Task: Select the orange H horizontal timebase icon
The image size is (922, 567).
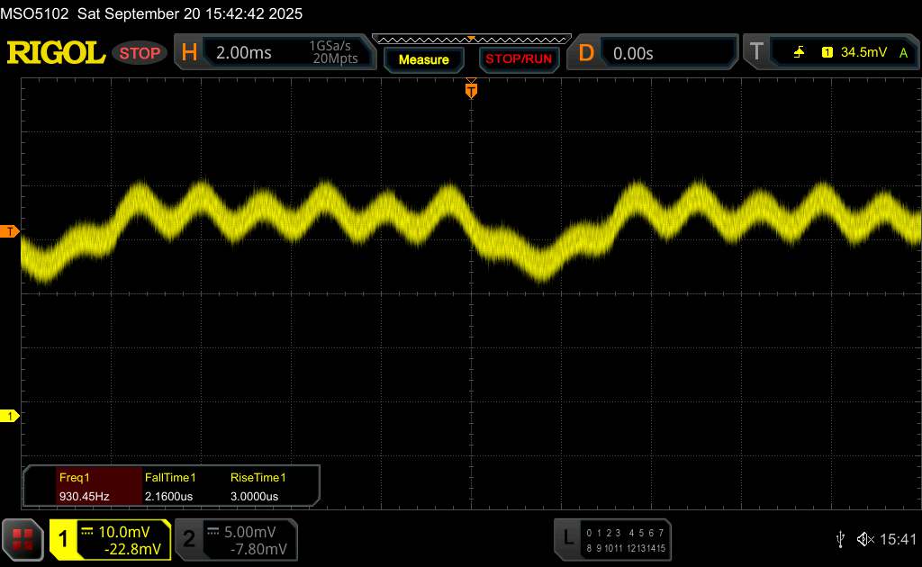Action: click(189, 53)
